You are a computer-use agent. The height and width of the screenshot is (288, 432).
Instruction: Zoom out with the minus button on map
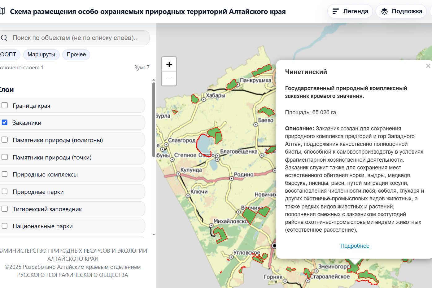(169, 79)
